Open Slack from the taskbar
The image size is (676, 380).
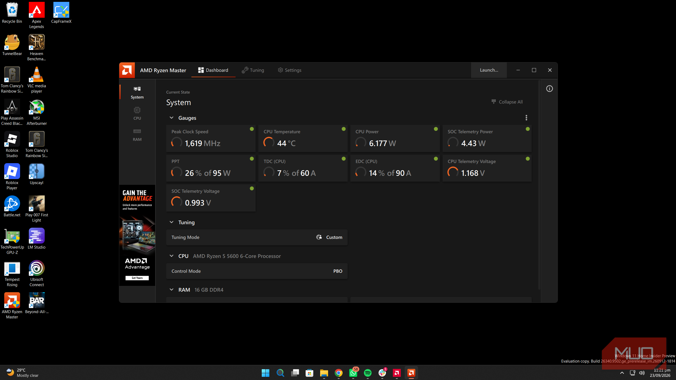(x=382, y=373)
